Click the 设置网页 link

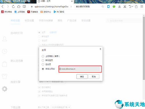(x=53, y=33)
